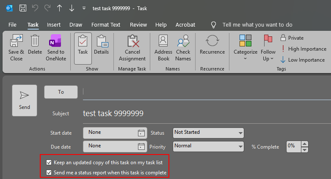Switch to the Insert tab
The width and height of the screenshot is (331, 179).
pos(54,24)
